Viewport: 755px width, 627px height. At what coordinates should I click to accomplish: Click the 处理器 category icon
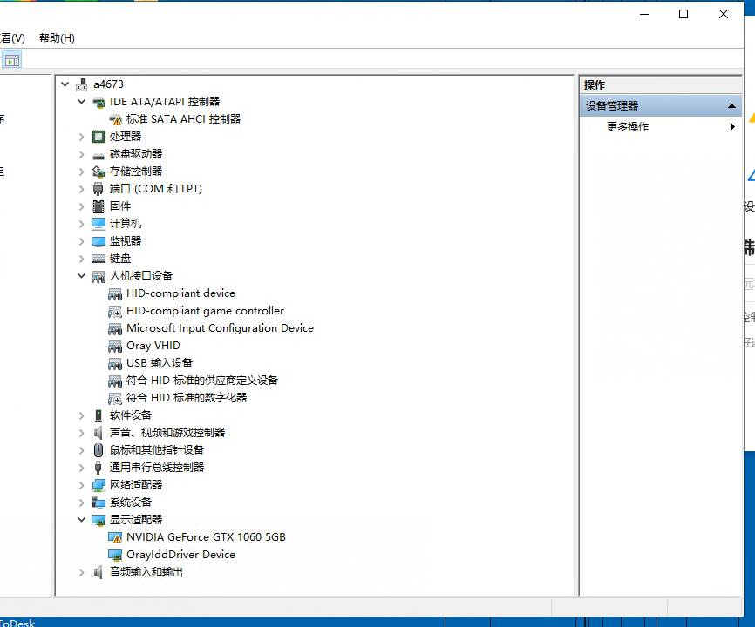pos(99,137)
